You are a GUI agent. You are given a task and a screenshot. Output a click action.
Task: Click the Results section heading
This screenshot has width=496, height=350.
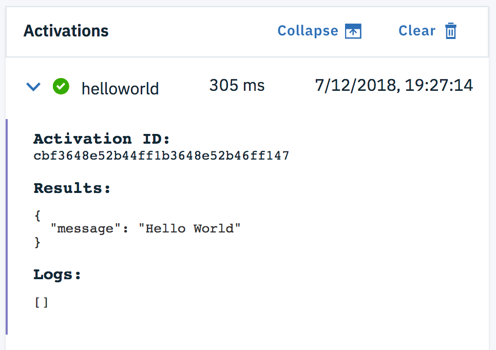point(71,188)
